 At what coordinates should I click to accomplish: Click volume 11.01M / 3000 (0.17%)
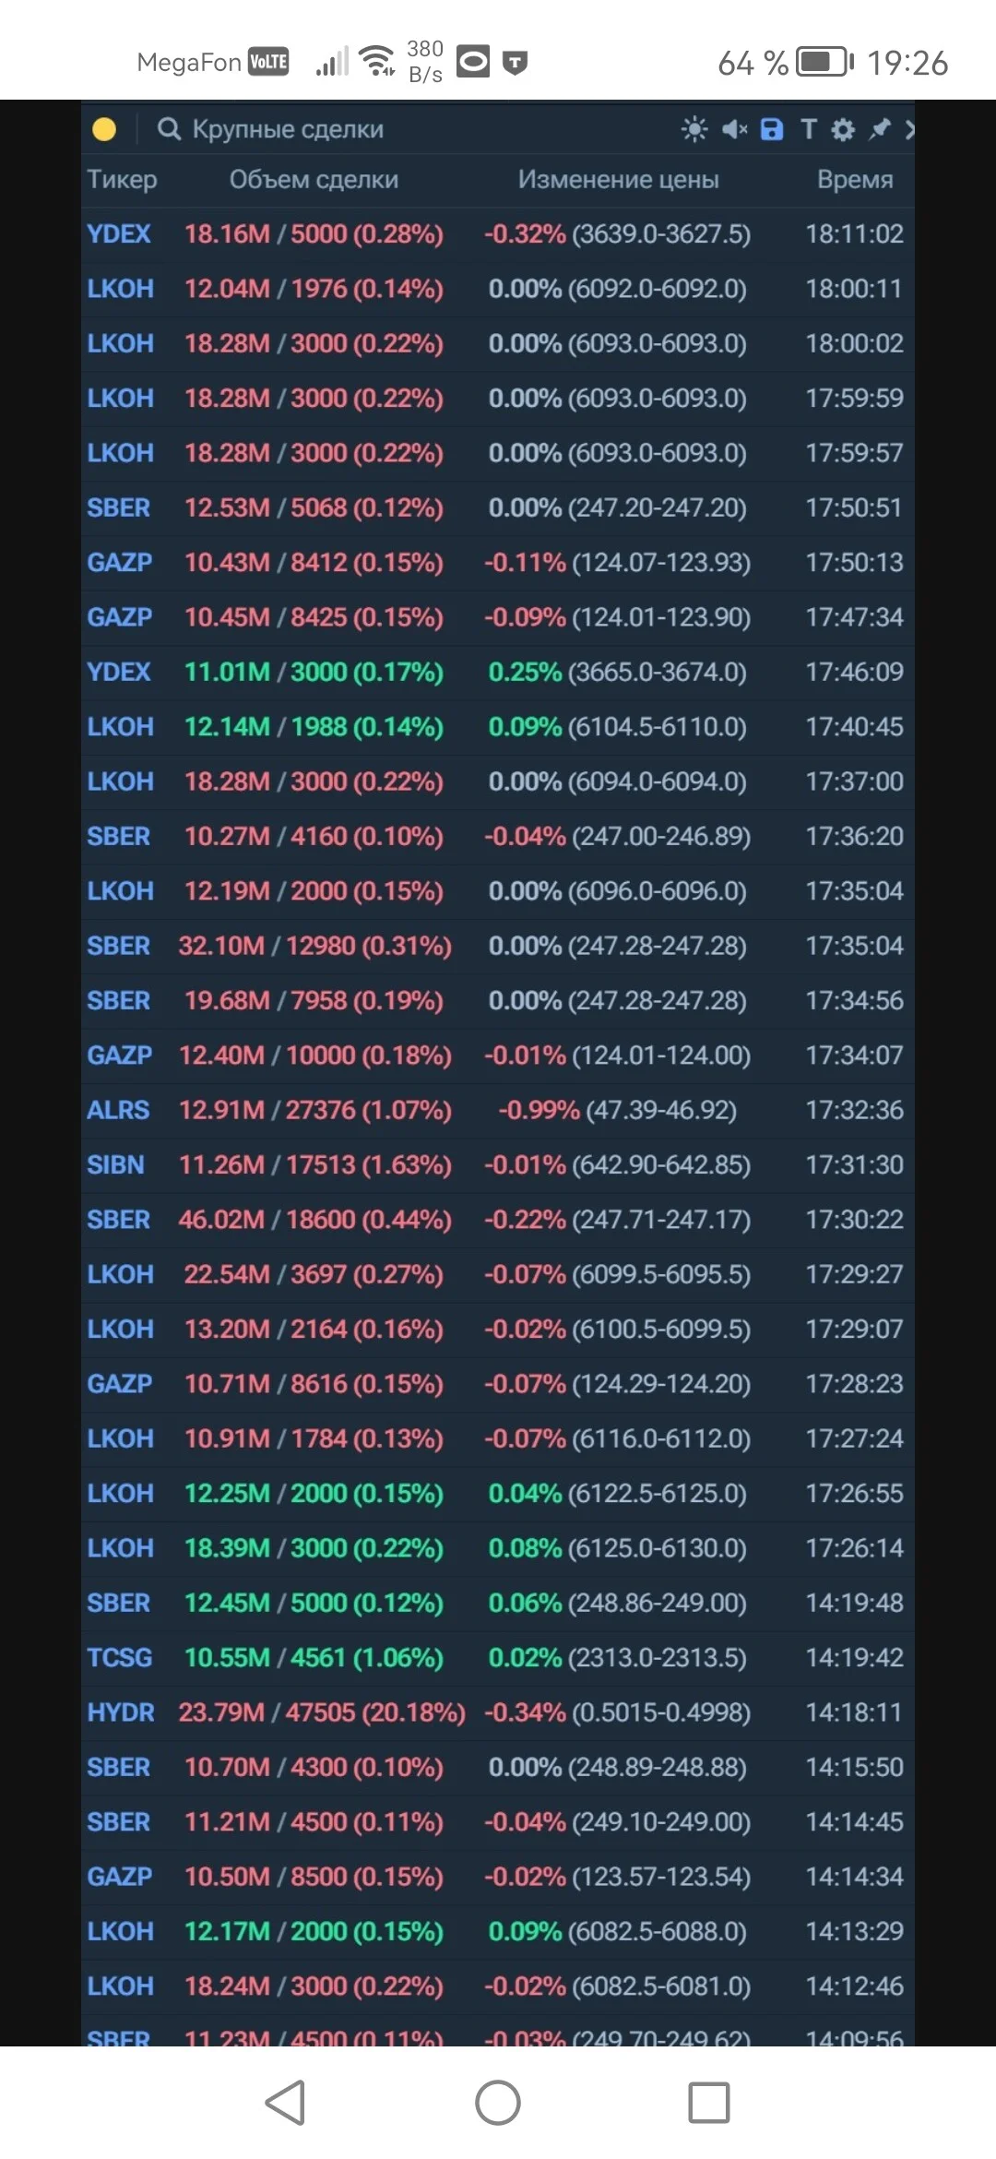314,673
